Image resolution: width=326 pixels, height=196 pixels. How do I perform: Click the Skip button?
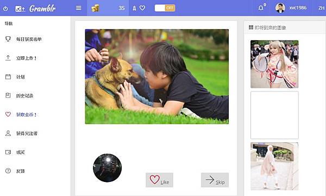215,180
